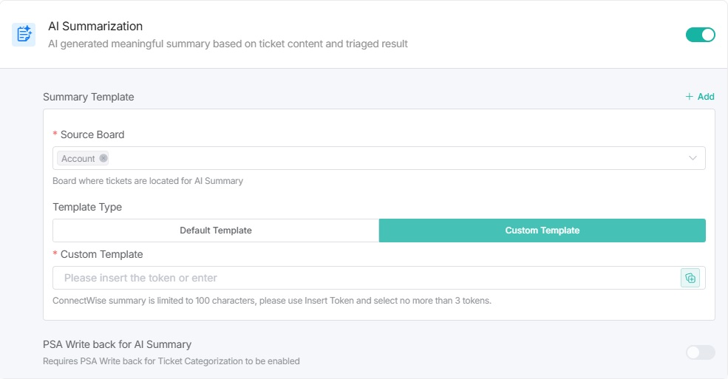Viewport: 728px width, 379px height.
Task: Click the Source Board field label
Action: coord(92,134)
